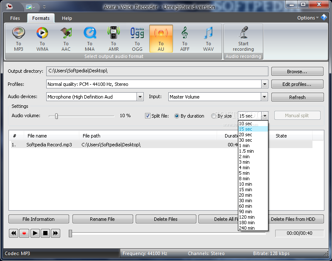Choose 5 min from the duration list

[x=244, y=173]
